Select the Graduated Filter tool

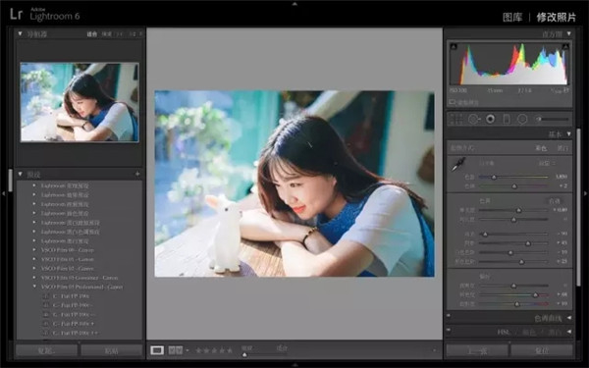coord(507,120)
